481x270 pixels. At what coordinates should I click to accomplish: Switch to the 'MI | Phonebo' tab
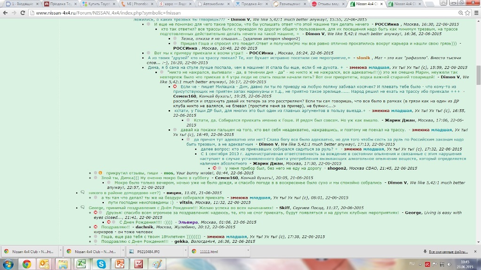pos(137,4)
